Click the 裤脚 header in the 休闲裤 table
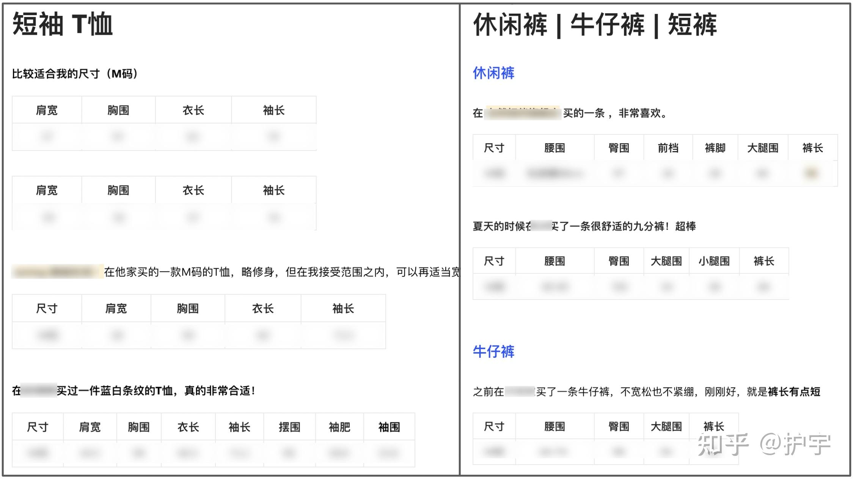Screen dimensions: 853x479 click(715, 148)
